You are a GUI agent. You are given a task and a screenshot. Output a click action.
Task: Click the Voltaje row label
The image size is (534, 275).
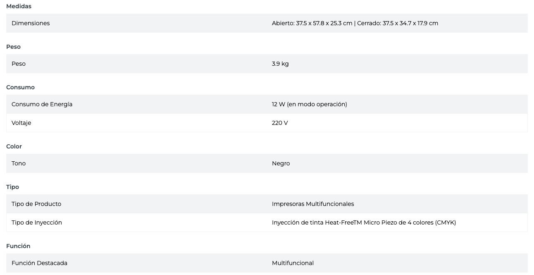pos(21,123)
